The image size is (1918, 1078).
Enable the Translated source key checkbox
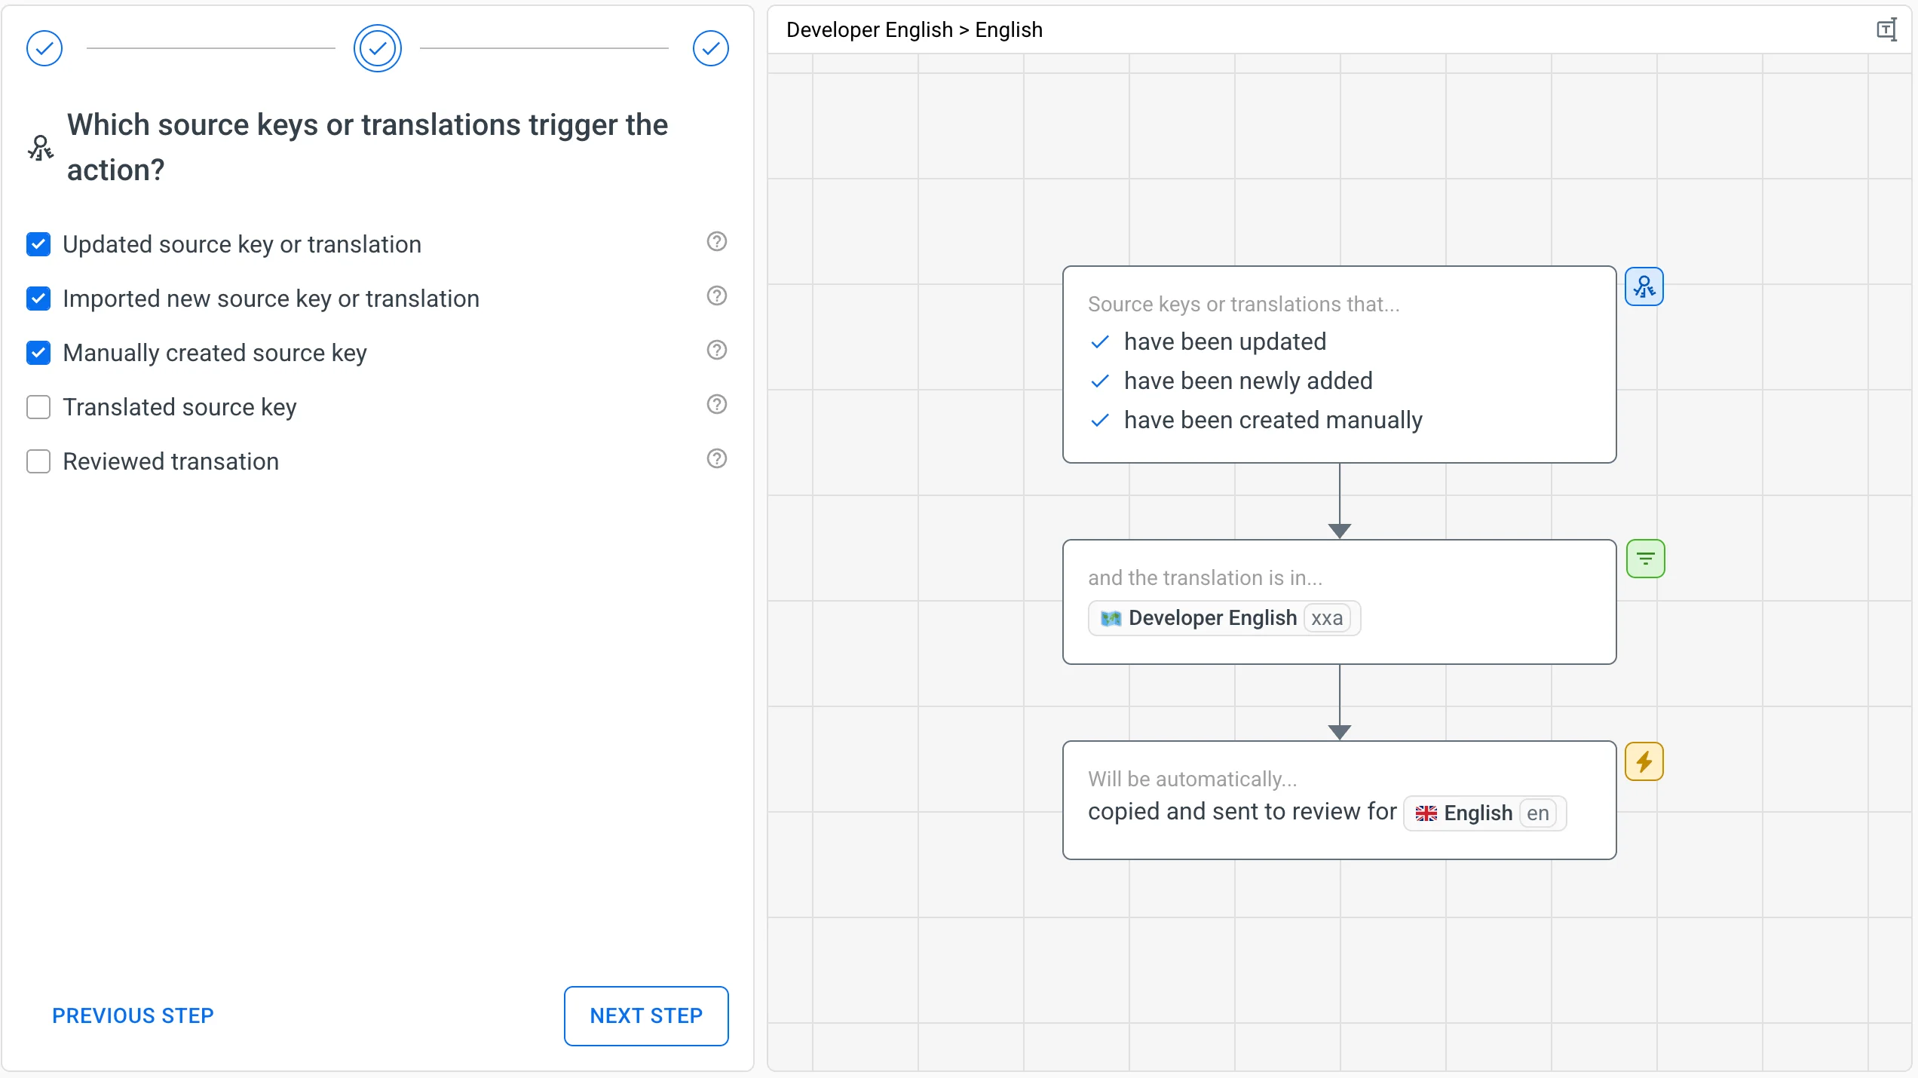tap(38, 407)
